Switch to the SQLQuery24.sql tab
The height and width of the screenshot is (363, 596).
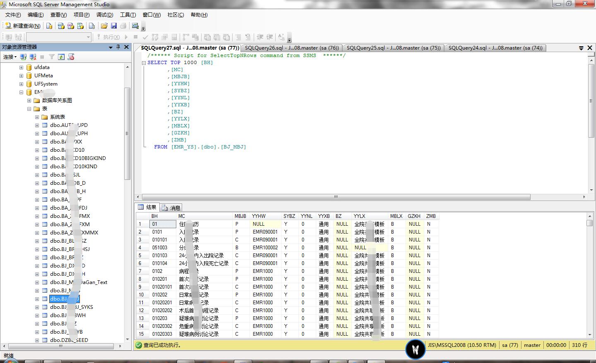[x=495, y=48]
